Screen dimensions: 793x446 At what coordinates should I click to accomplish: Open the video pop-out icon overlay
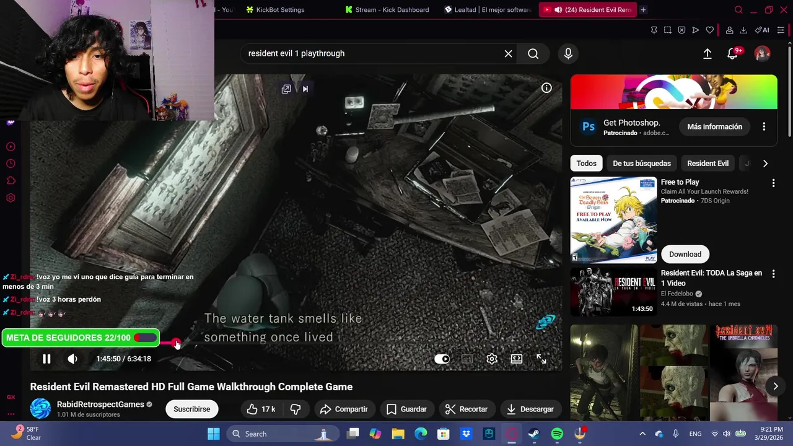click(286, 89)
